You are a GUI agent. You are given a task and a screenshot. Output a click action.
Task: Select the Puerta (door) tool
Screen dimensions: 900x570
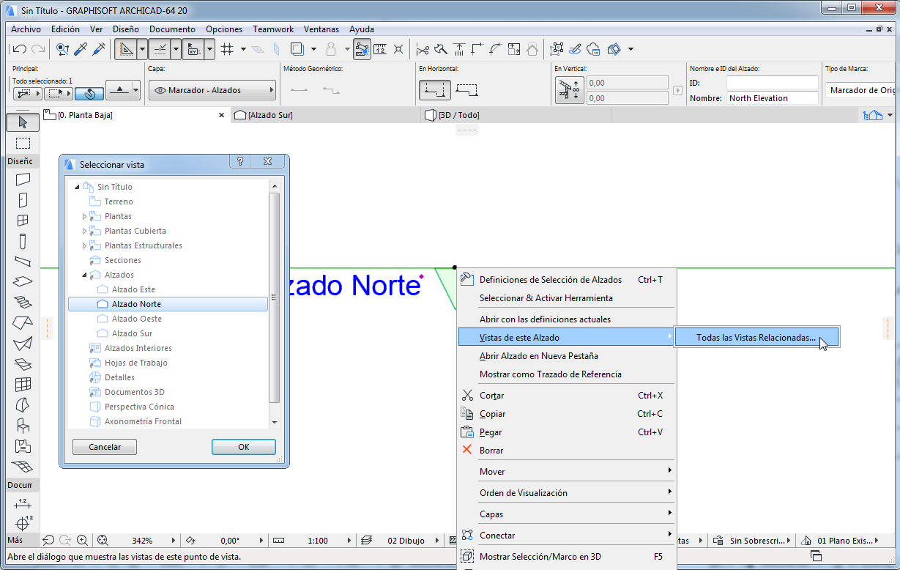point(22,200)
